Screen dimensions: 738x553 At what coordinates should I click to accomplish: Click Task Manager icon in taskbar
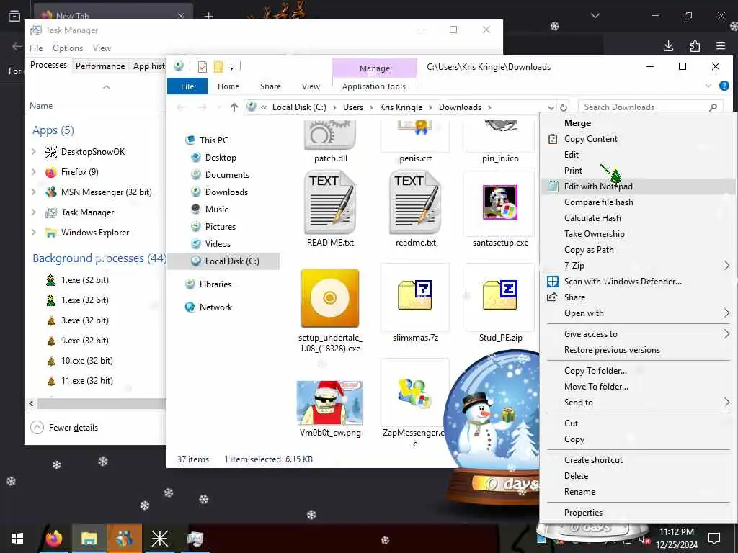(x=195, y=539)
